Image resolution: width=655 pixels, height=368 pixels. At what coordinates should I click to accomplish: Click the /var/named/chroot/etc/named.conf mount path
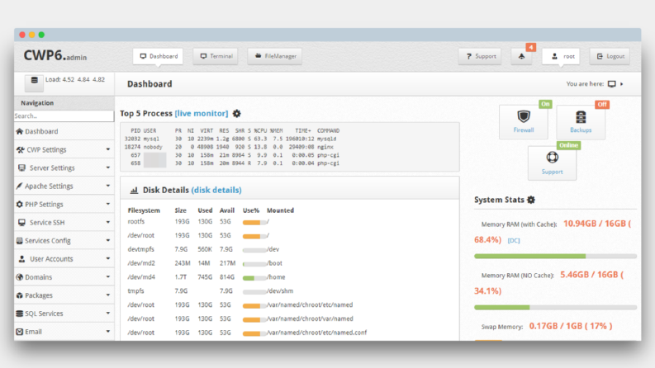pyautogui.click(x=316, y=333)
